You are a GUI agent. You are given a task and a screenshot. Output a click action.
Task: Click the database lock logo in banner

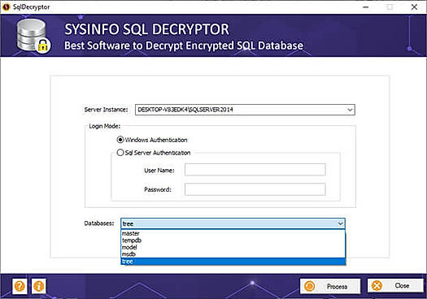coord(33,36)
